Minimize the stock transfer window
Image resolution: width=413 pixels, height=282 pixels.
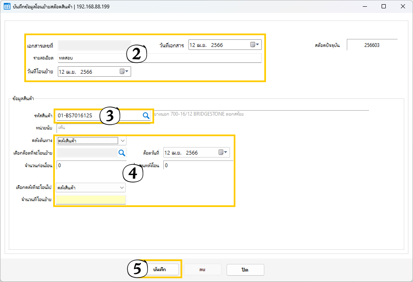364,6
